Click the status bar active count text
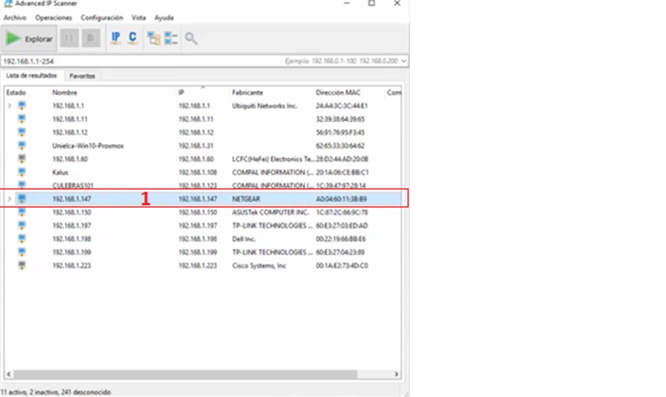The height and width of the screenshot is (397, 666). pos(55,392)
